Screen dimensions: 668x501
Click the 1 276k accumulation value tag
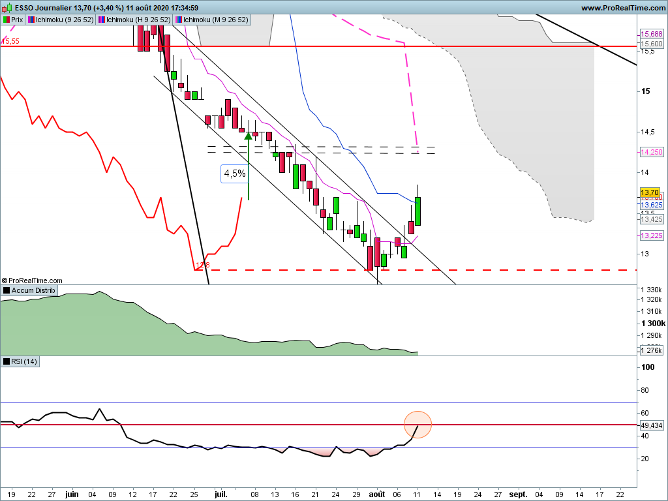[652, 350]
